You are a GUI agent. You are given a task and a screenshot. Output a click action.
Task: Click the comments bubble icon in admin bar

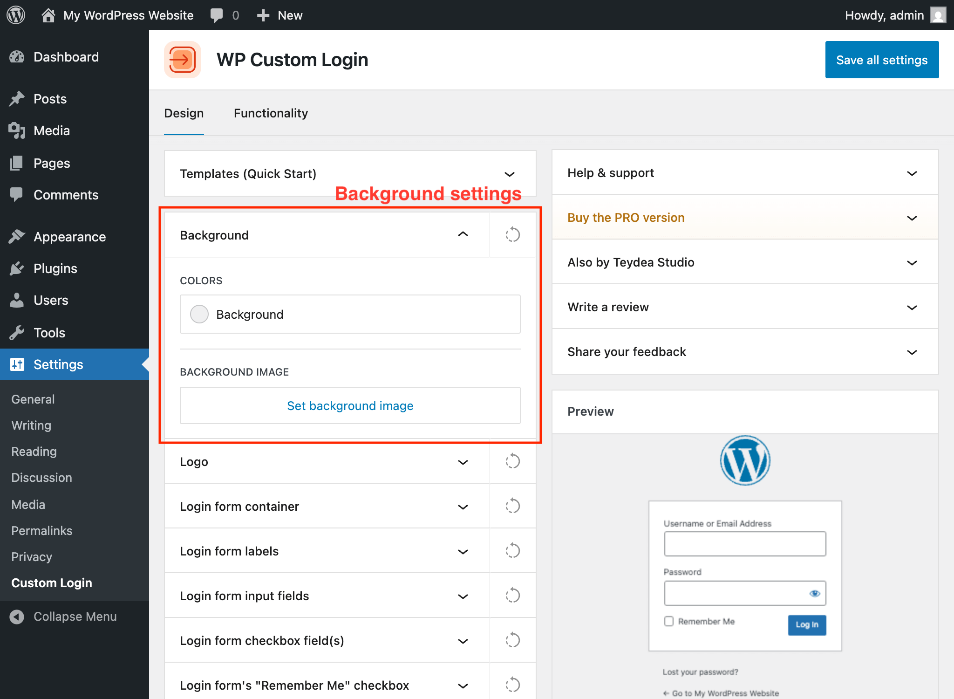(217, 15)
